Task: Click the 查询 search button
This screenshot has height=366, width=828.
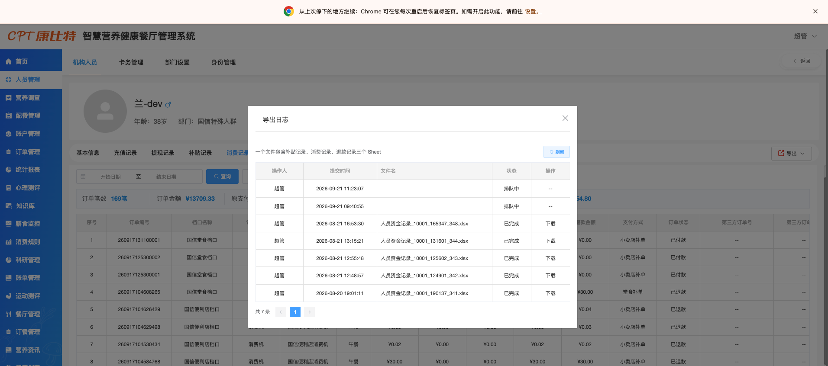Action: click(x=222, y=177)
